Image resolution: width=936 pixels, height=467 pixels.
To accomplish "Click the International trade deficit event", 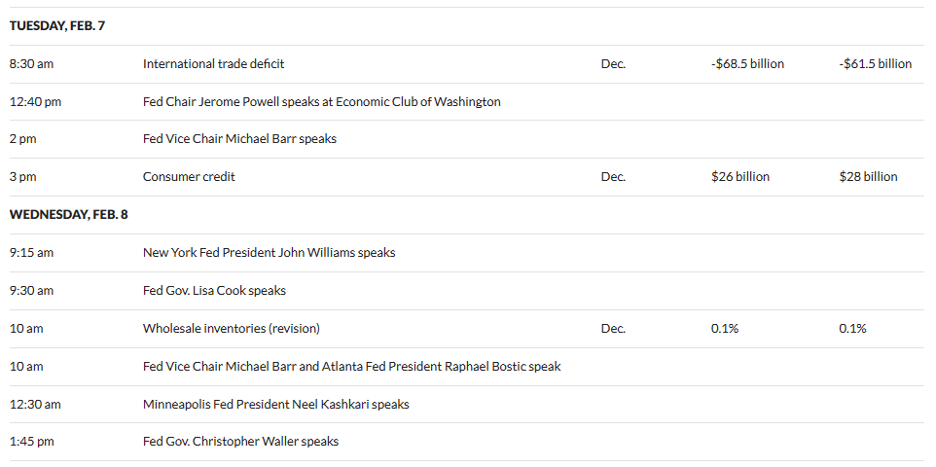I will [x=213, y=64].
